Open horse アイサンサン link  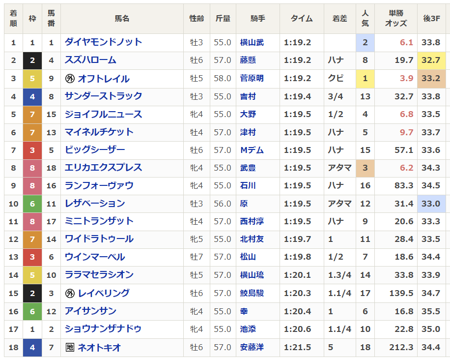[x=91, y=311]
